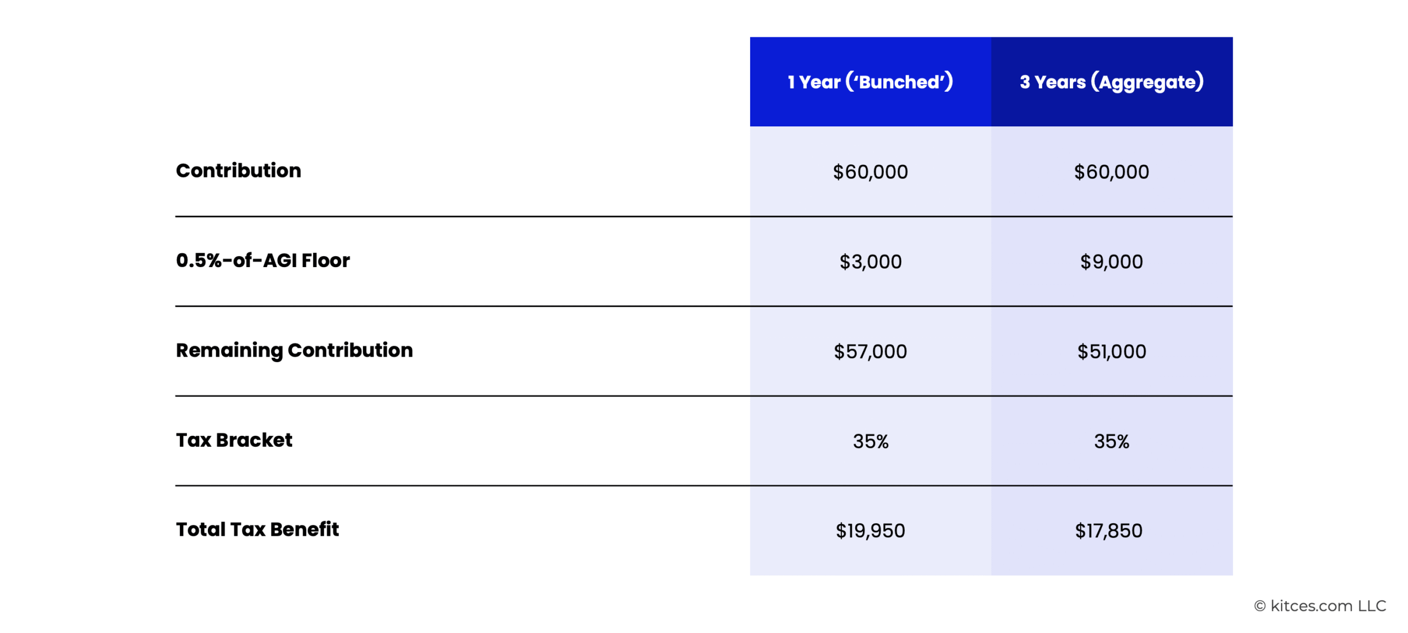1408x633 pixels.
Task: Click the '1 Year (Bunched)' column header
Action: 870,82
